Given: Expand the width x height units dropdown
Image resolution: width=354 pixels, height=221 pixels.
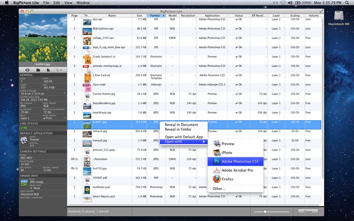Looking at the screenshot, I should click(64, 93).
